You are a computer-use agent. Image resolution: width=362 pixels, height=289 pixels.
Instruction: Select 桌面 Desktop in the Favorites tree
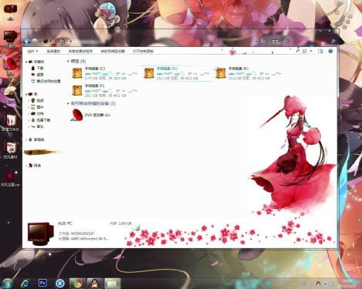click(x=37, y=75)
